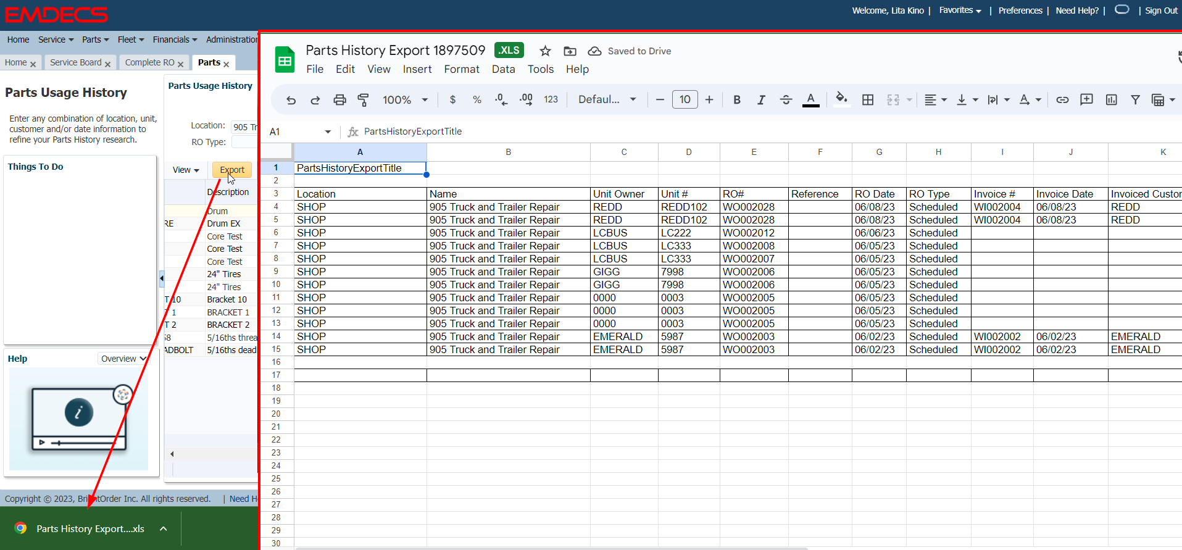Image resolution: width=1182 pixels, height=550 pixels.
Task: Open the borders tool
Action: coord(868,100)
